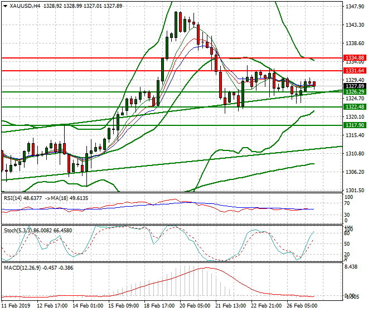Screen dimensions: 368x312
Task: Click the red 1331.64 resistance price label
Action: pyautogui.click(x=355, y=70)
